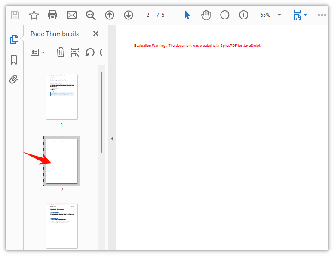Click the thumbnails panel vertical scrollbar

tap(102, 113)
